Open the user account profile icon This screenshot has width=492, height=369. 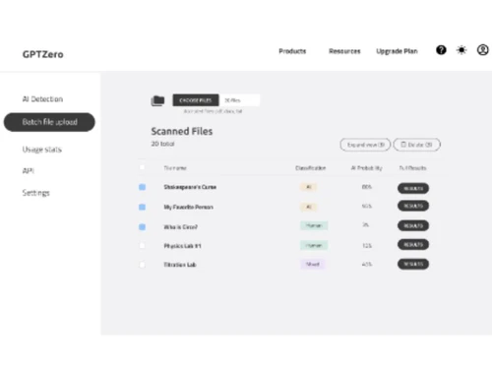tap(482, 50)
